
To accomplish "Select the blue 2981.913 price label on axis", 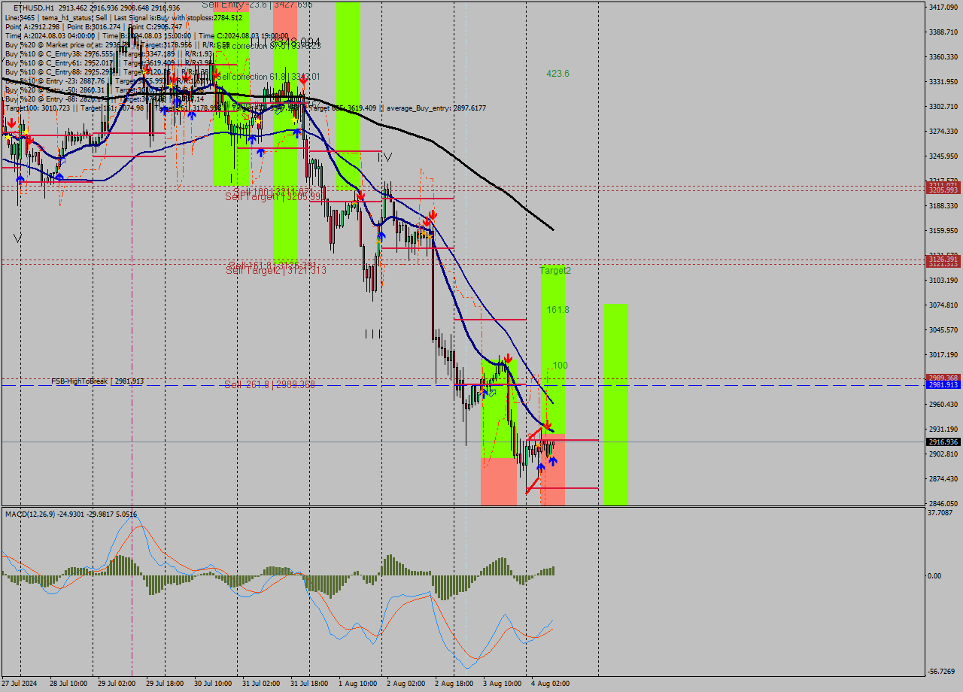I will (943, 384).
